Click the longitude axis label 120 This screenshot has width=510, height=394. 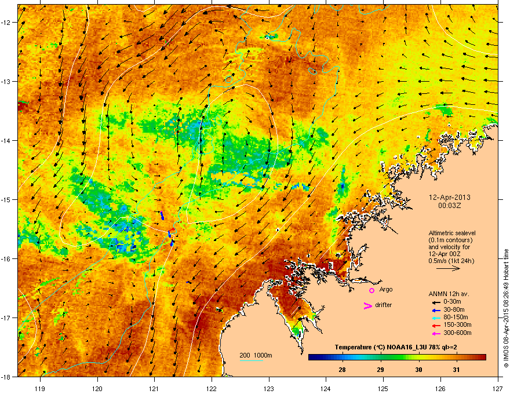tap(97, 388)
